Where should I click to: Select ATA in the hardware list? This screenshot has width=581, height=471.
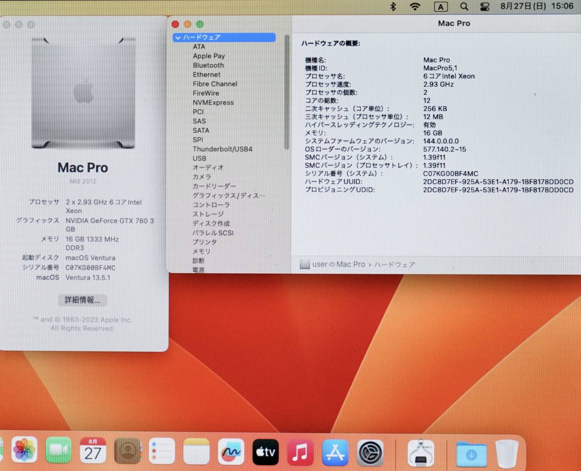point(199,47)
